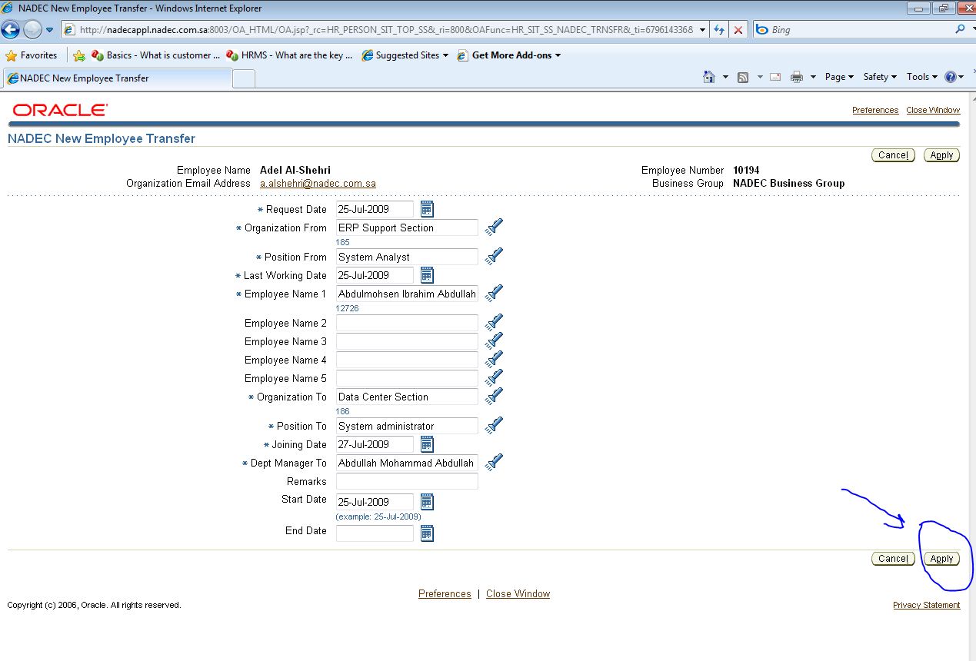Open search flashlight for Dept Manager To
976x661 pixels.
tap(495, 463)
